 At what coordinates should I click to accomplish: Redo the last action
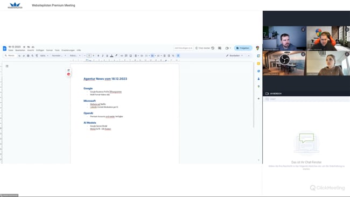[x=24, y=55]
